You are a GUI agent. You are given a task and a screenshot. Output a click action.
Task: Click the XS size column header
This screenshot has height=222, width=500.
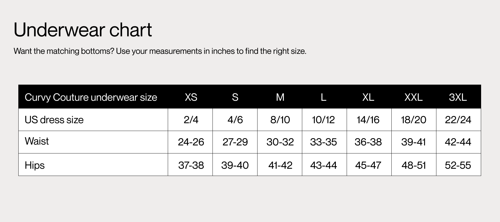coord(191,97)
